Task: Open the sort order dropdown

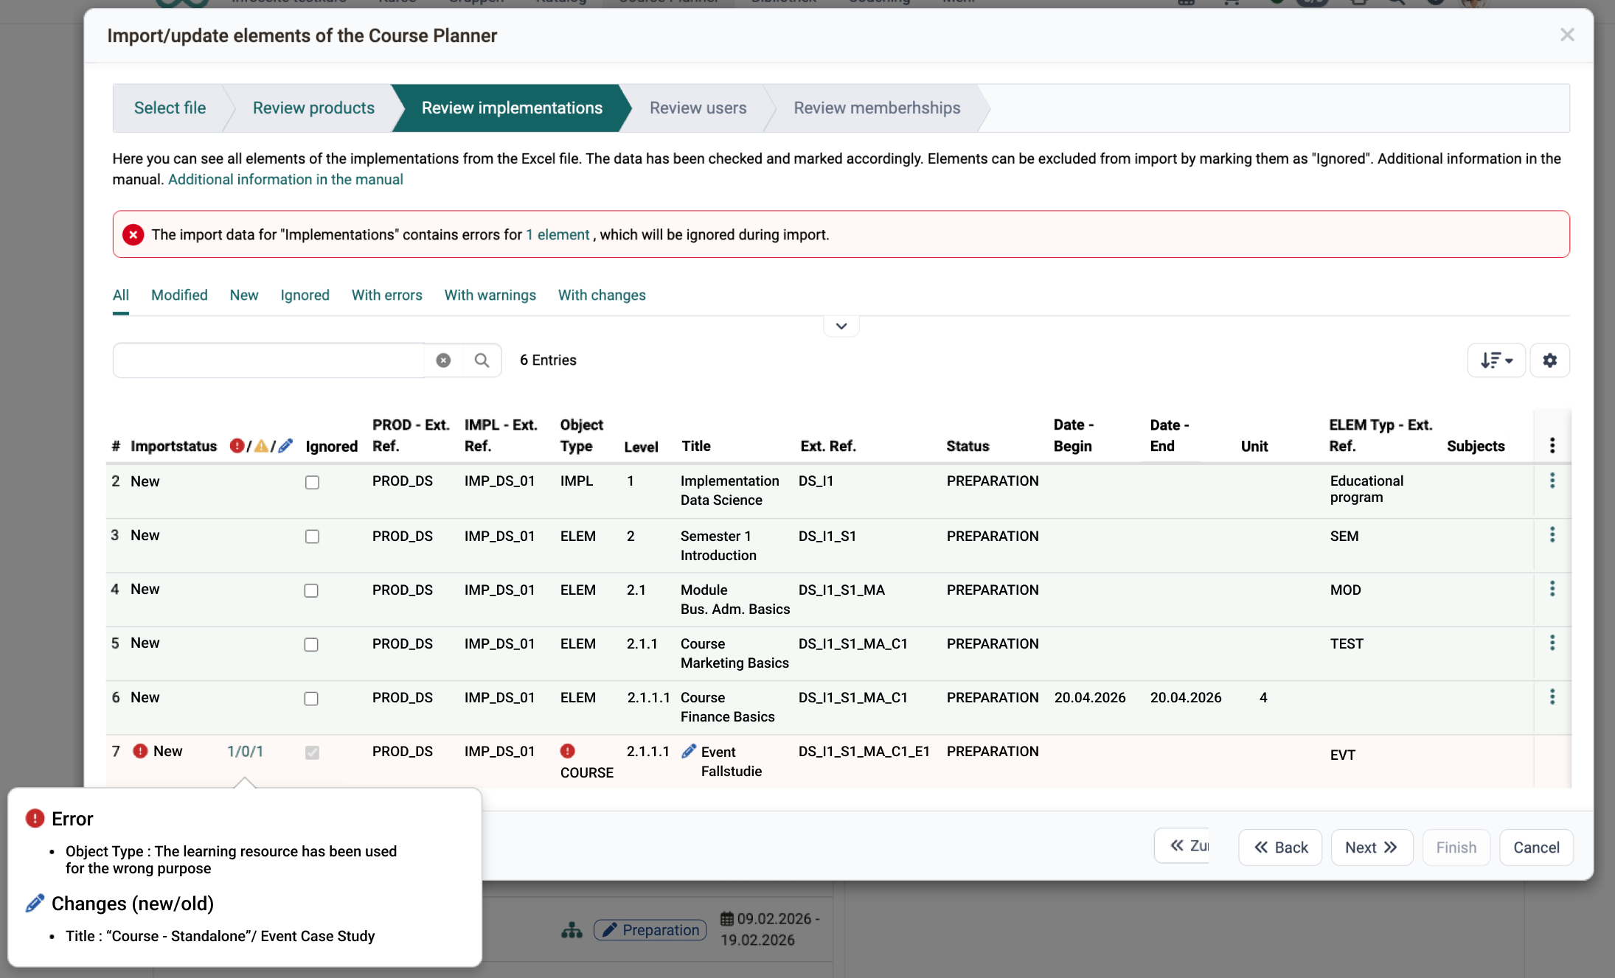Action: pos(1496,360)
